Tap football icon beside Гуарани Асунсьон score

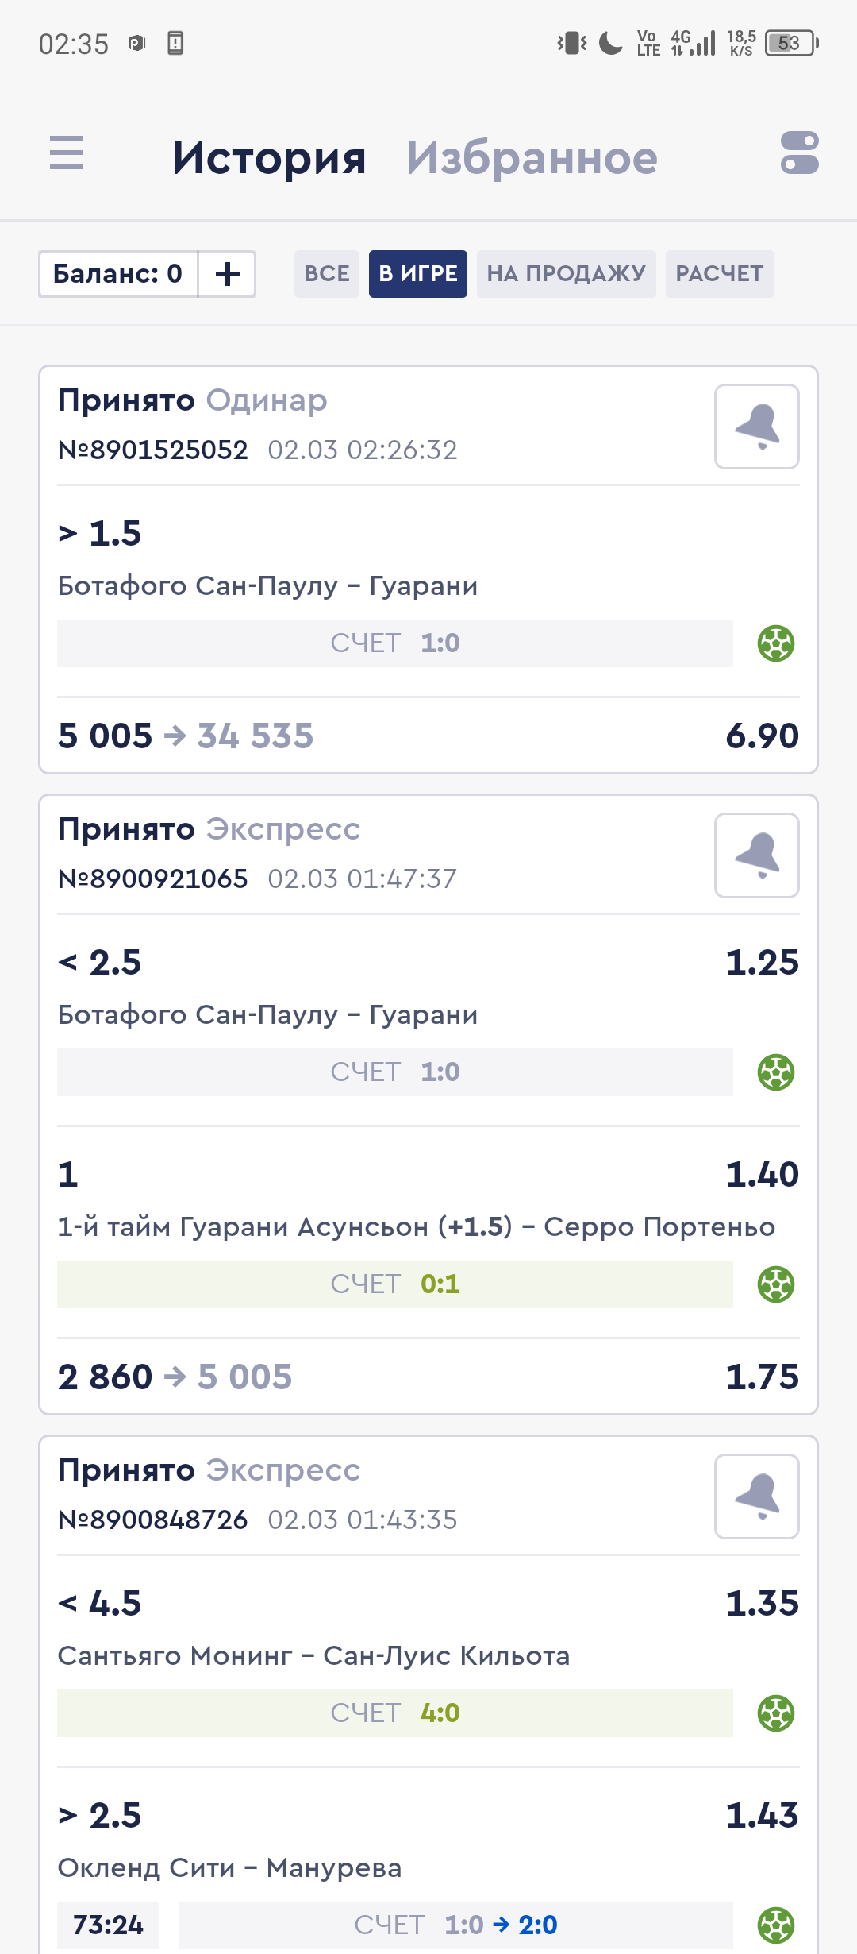tap(776, 1284)
